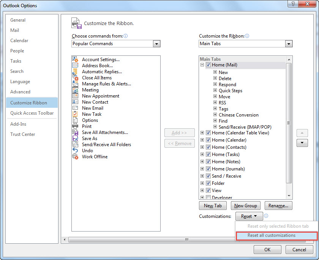Uncheck the Home (Tasks) checkbox
This screenshot has width=319, height=260.
(x=208, y=154)
